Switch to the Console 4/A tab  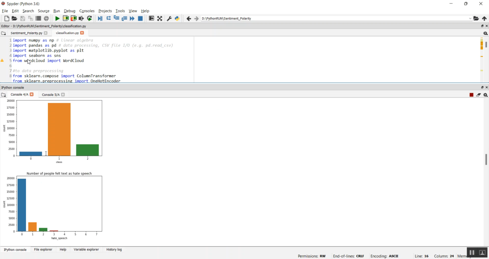tap(19, 95)
